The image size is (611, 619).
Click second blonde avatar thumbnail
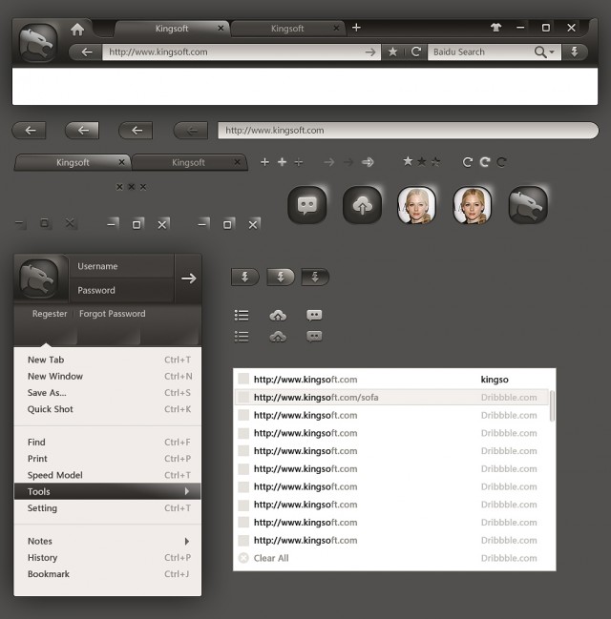click(x=473, y=205)
